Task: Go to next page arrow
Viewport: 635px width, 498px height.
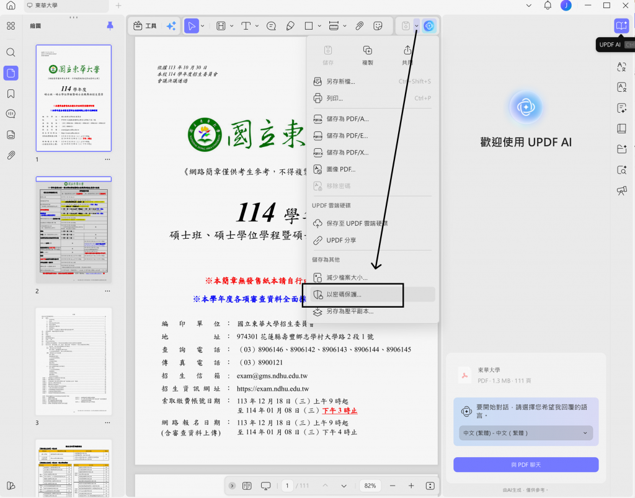Action: point(344,486)
